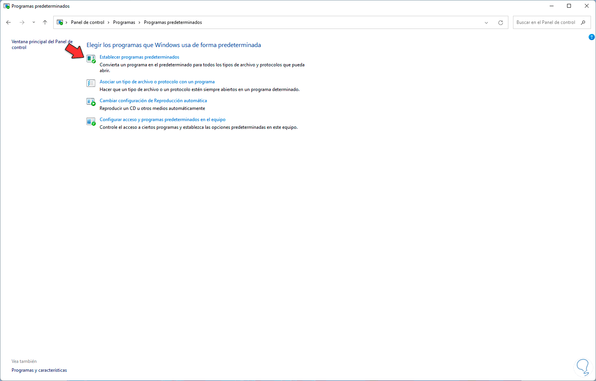Select Panel de control breadcrumb
Image resolution: width=596 pixels, height=381 pixels.
pyautogui.click(x=88, y=22)
